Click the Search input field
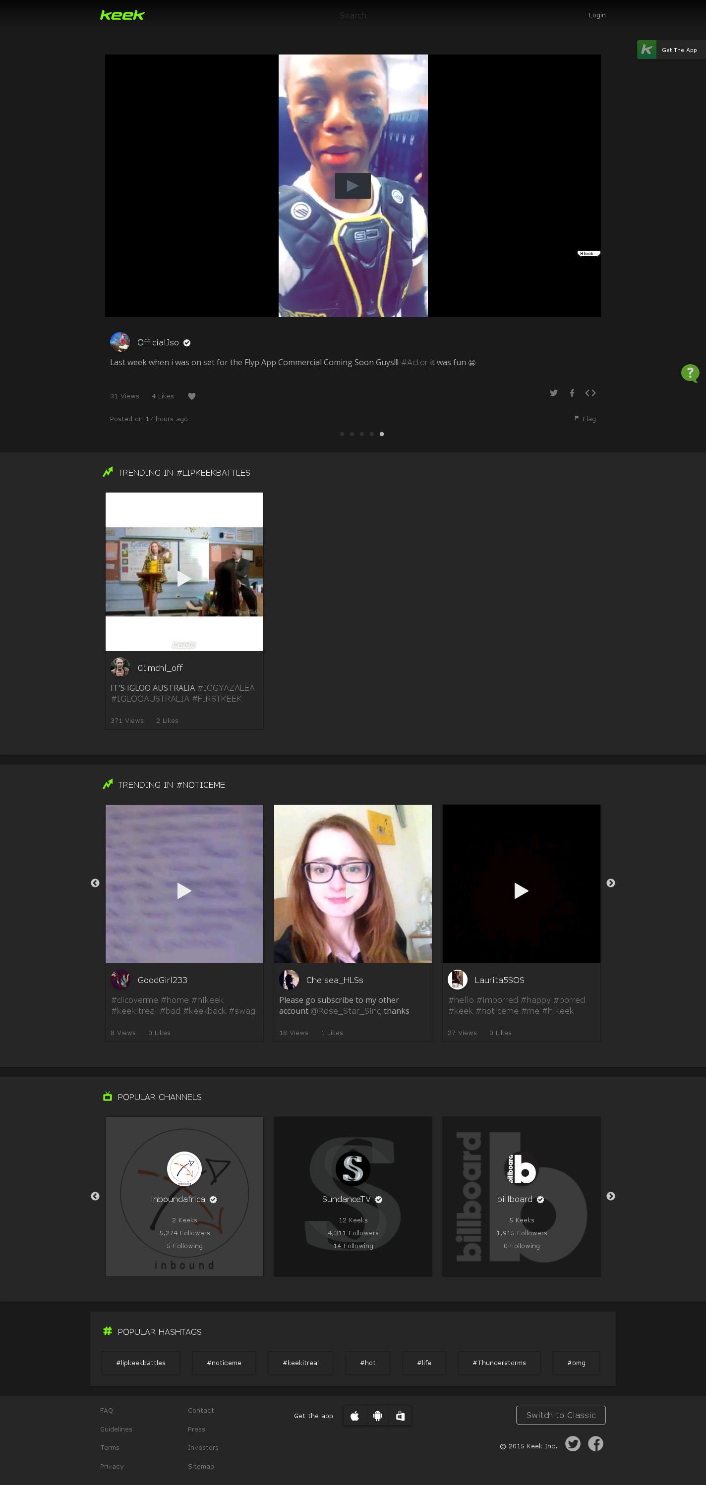706x1485 pixels. (353, 15)
